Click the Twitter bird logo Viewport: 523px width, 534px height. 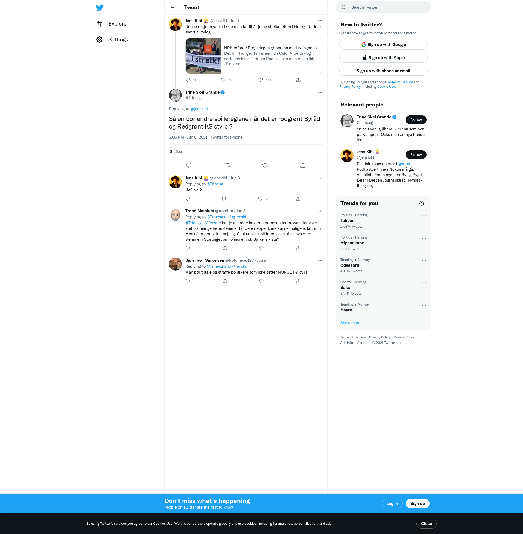coord(100,7)
